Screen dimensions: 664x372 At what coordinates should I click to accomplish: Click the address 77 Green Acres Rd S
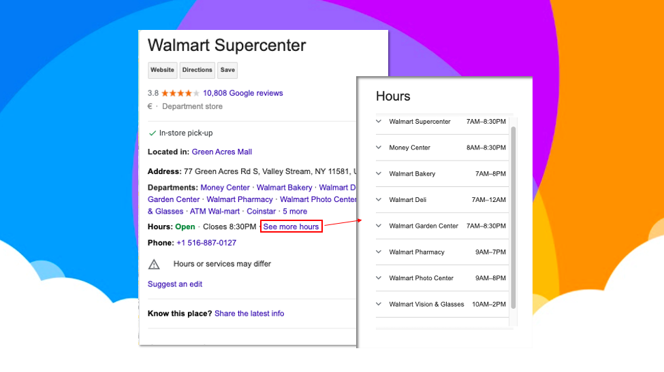click(221, 171)
